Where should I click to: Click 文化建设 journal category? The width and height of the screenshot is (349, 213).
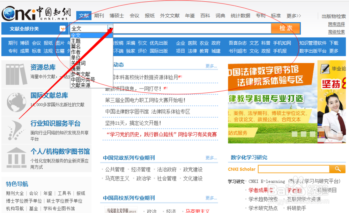pos(193,178)
